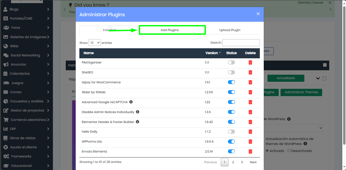
Task: Enable the SiteSEO plugin toggle
Action: (x=231, y=72)
